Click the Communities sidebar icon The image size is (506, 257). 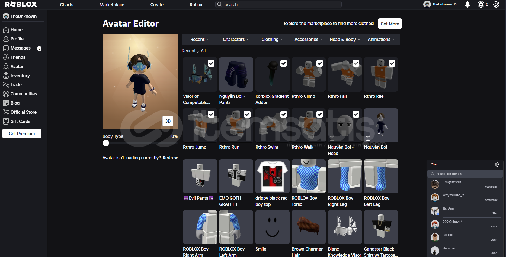[x=6, y=94]
